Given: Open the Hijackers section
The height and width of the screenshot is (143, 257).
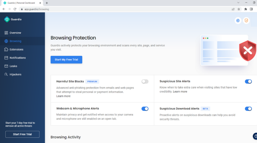Looking at the screenshot, I should 15,74.
